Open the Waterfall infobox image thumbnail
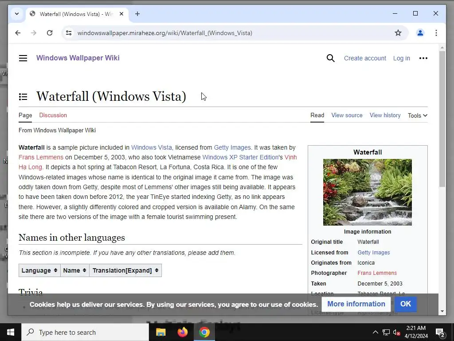The image size is (454, 341). (x=368, y=192)
